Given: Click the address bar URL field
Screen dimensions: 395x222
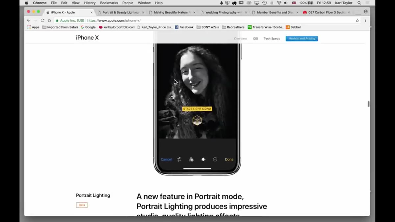Looking at the screenshot, I should point(207,20).
